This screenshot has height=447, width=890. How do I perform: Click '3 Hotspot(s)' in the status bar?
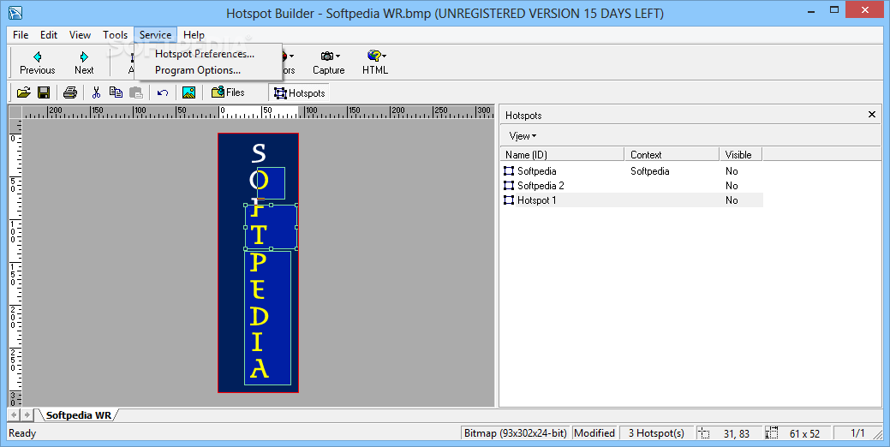[656, 433]
